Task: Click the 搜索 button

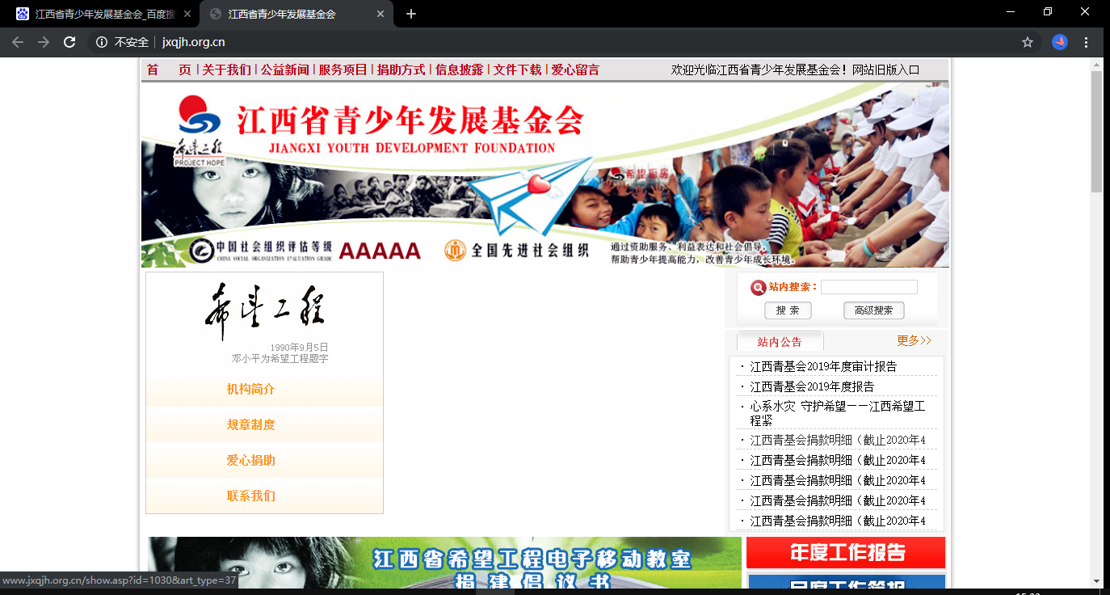Action: 788,310
